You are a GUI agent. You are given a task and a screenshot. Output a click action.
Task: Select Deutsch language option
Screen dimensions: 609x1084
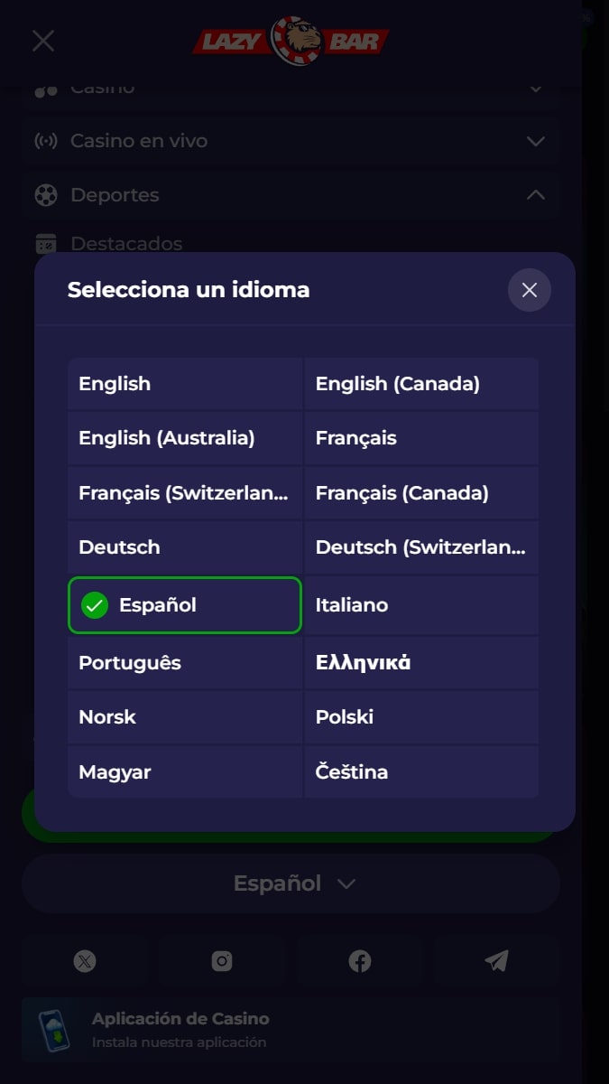(x=185, y=547)
